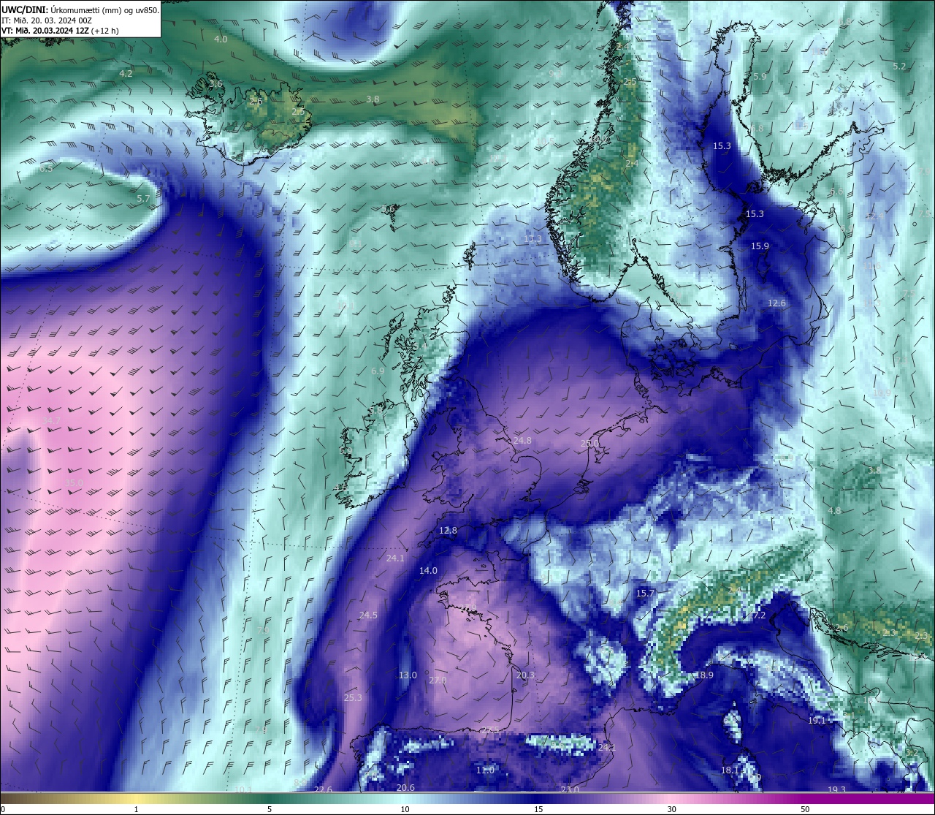Image resolution: width=935 pixels, height=815 pixels.
Task: Click the 3.6 value over Iceland
Action: [215, 84]
